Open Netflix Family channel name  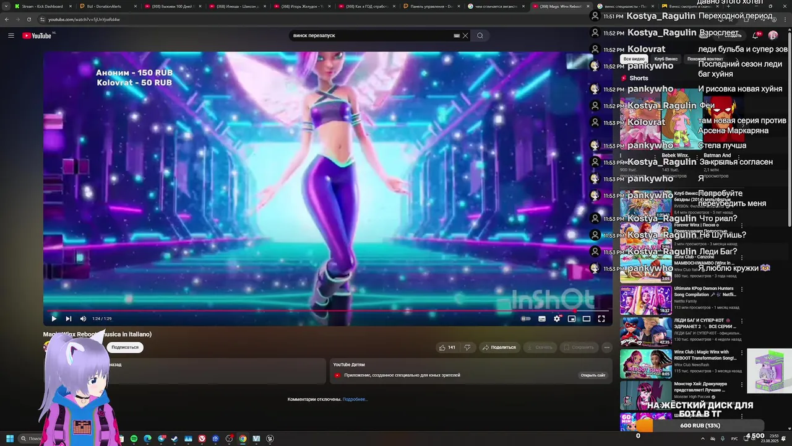tap(687, 301)
